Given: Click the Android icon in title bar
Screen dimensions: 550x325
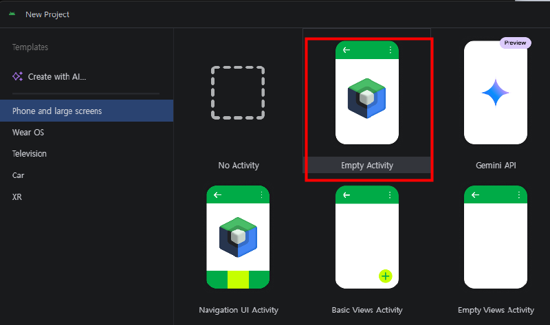Looking at the screenshot, I should 12,14.
